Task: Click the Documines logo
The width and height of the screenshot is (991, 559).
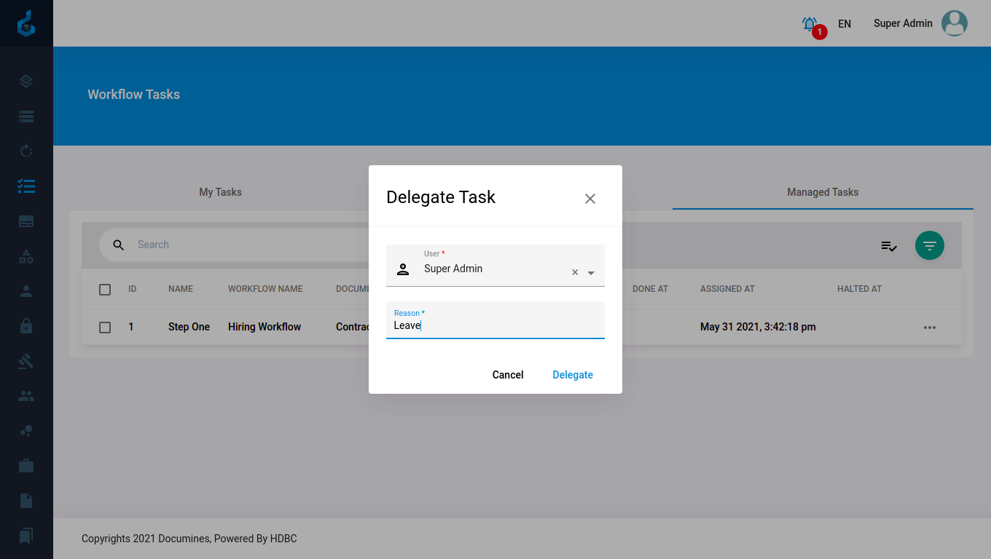Action: 26,23
